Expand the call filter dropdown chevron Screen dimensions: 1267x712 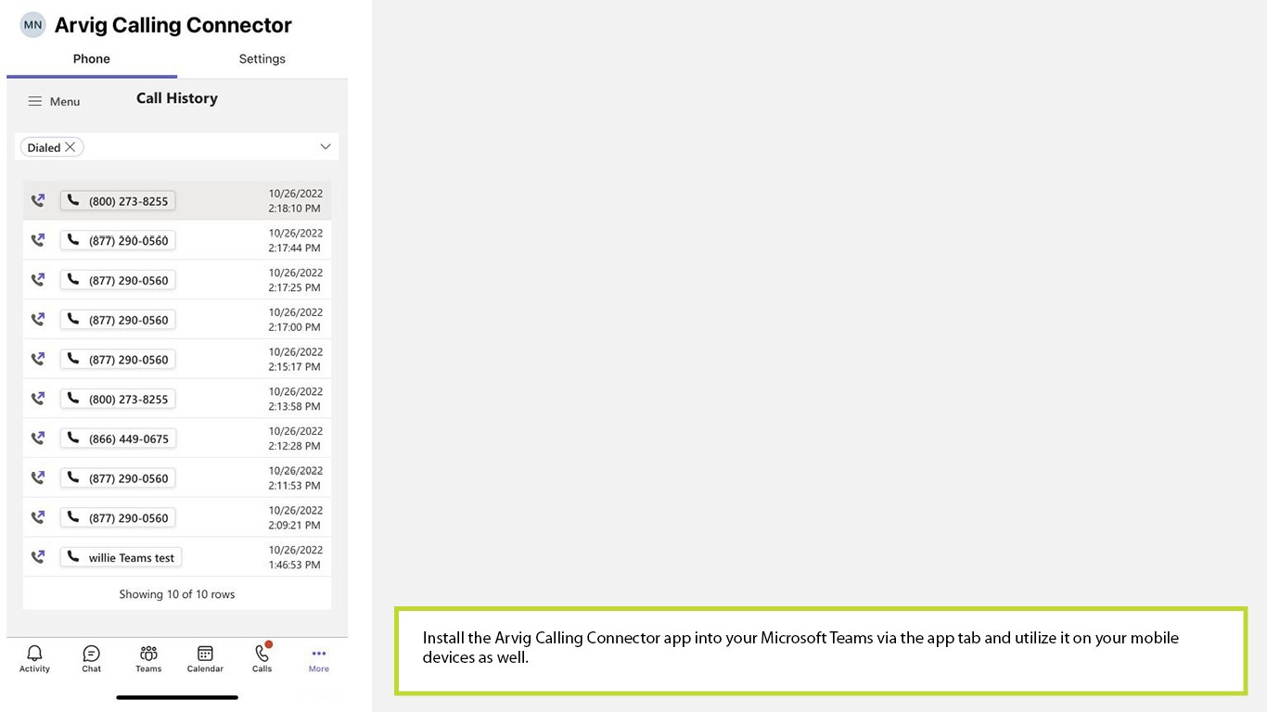[x=326, y=146]
